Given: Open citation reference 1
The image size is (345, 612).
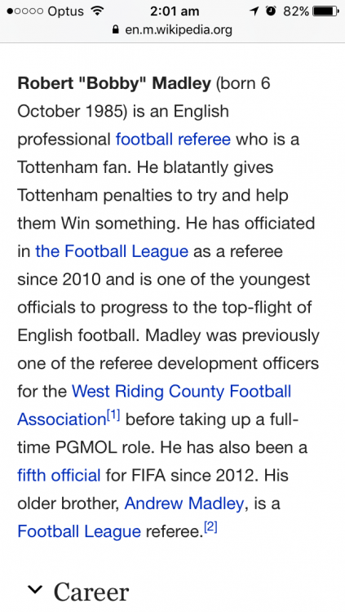Looking at the screenshot, I should click(x=113, y=416).
